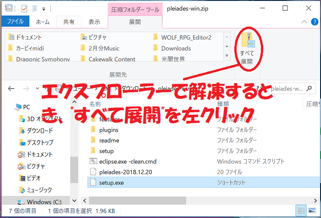The width and height of the screenshot is (321, 218).
Task: Click the New folder quick access icon
Action: (34, 9)
